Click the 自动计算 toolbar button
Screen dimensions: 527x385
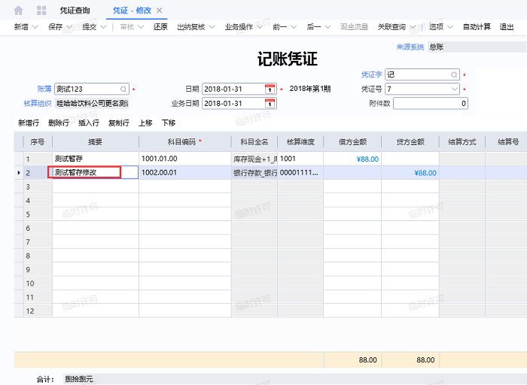[477, 27]
